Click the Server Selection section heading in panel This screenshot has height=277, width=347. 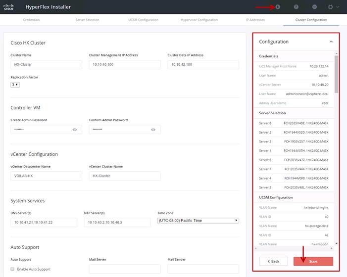[272, 113]
